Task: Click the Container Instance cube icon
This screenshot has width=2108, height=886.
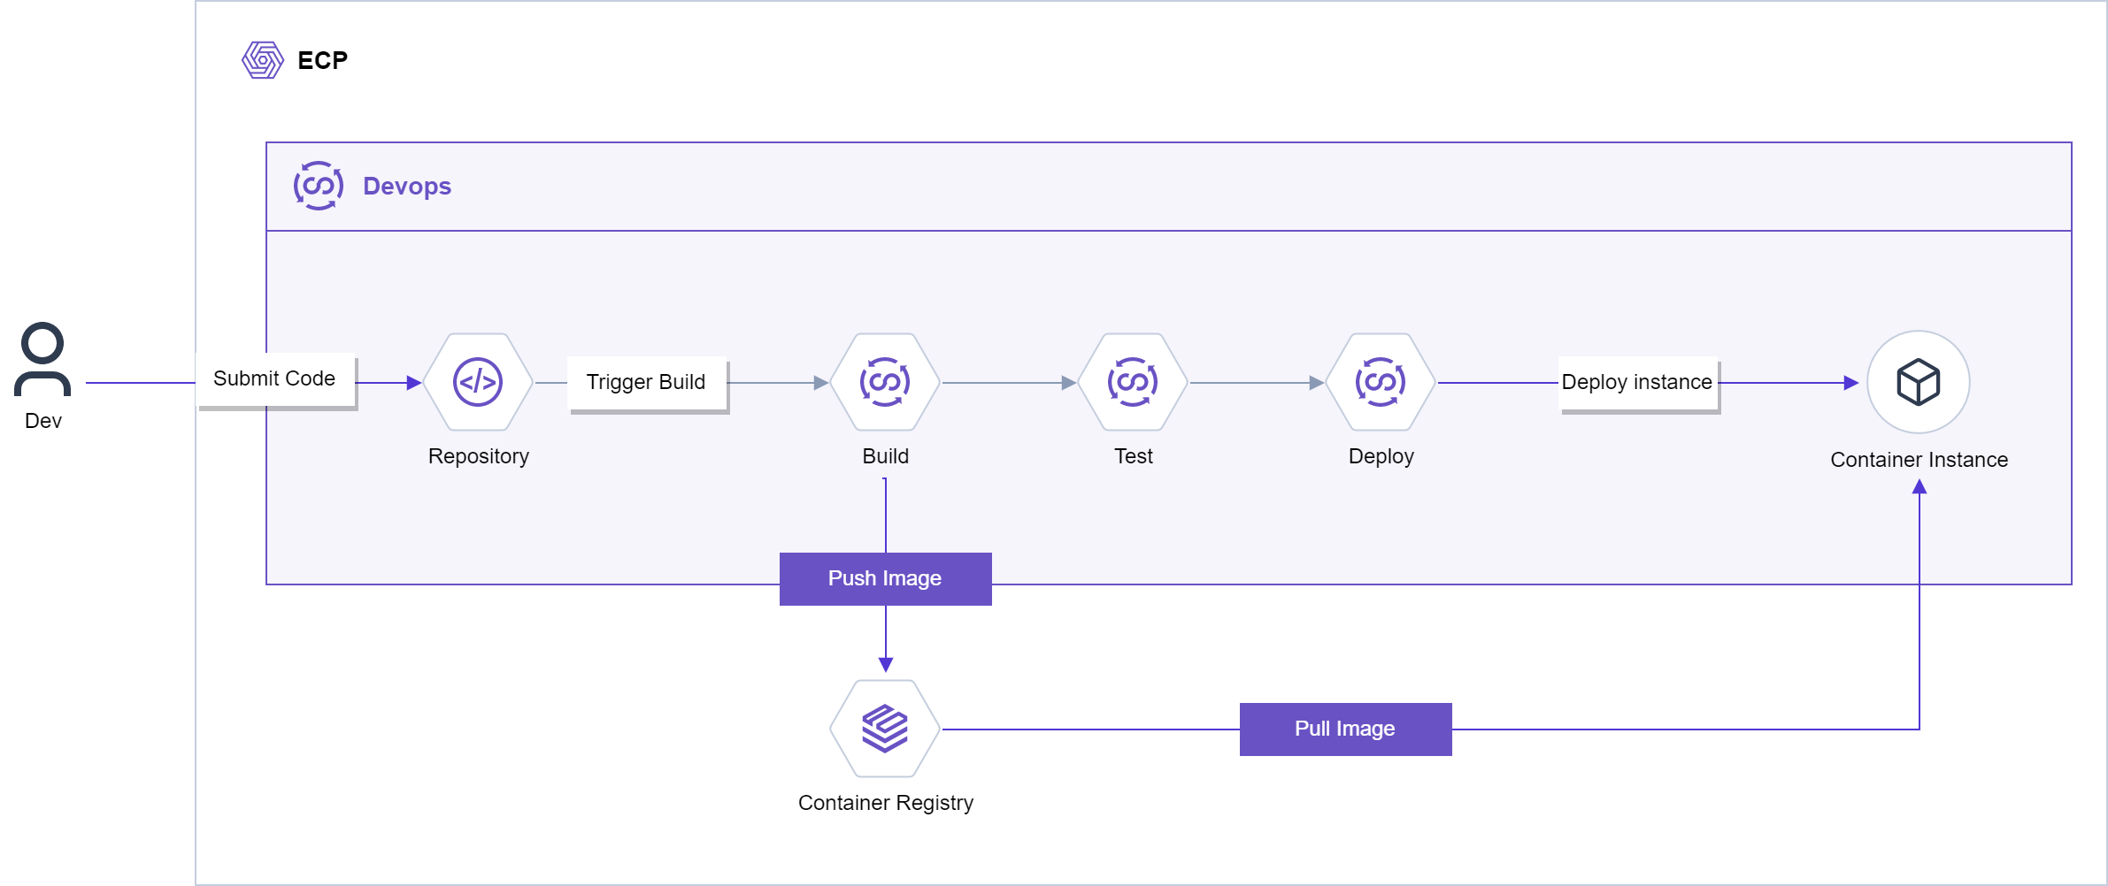Action: (x=1918, y=382)
